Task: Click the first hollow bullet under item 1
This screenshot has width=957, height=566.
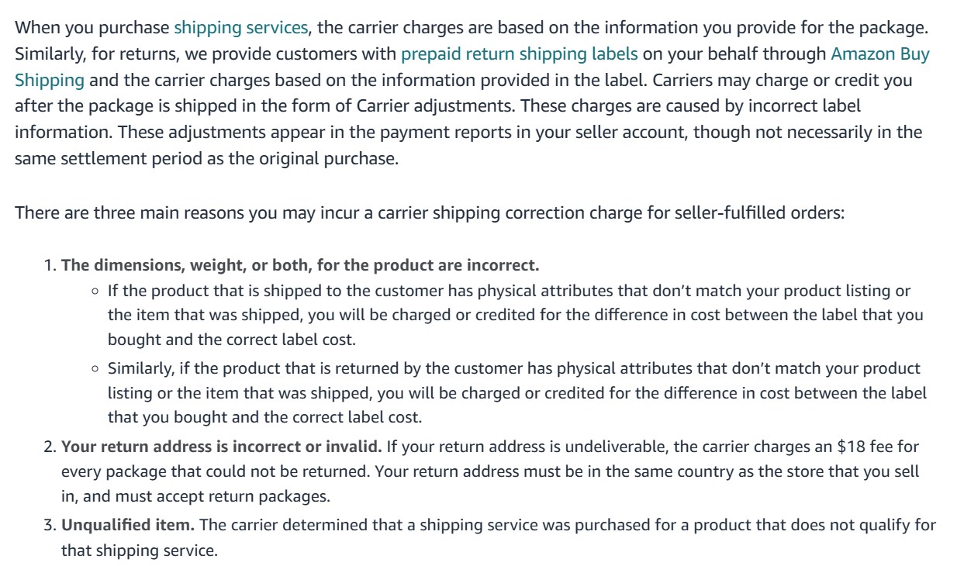Action: coord(95,292)
